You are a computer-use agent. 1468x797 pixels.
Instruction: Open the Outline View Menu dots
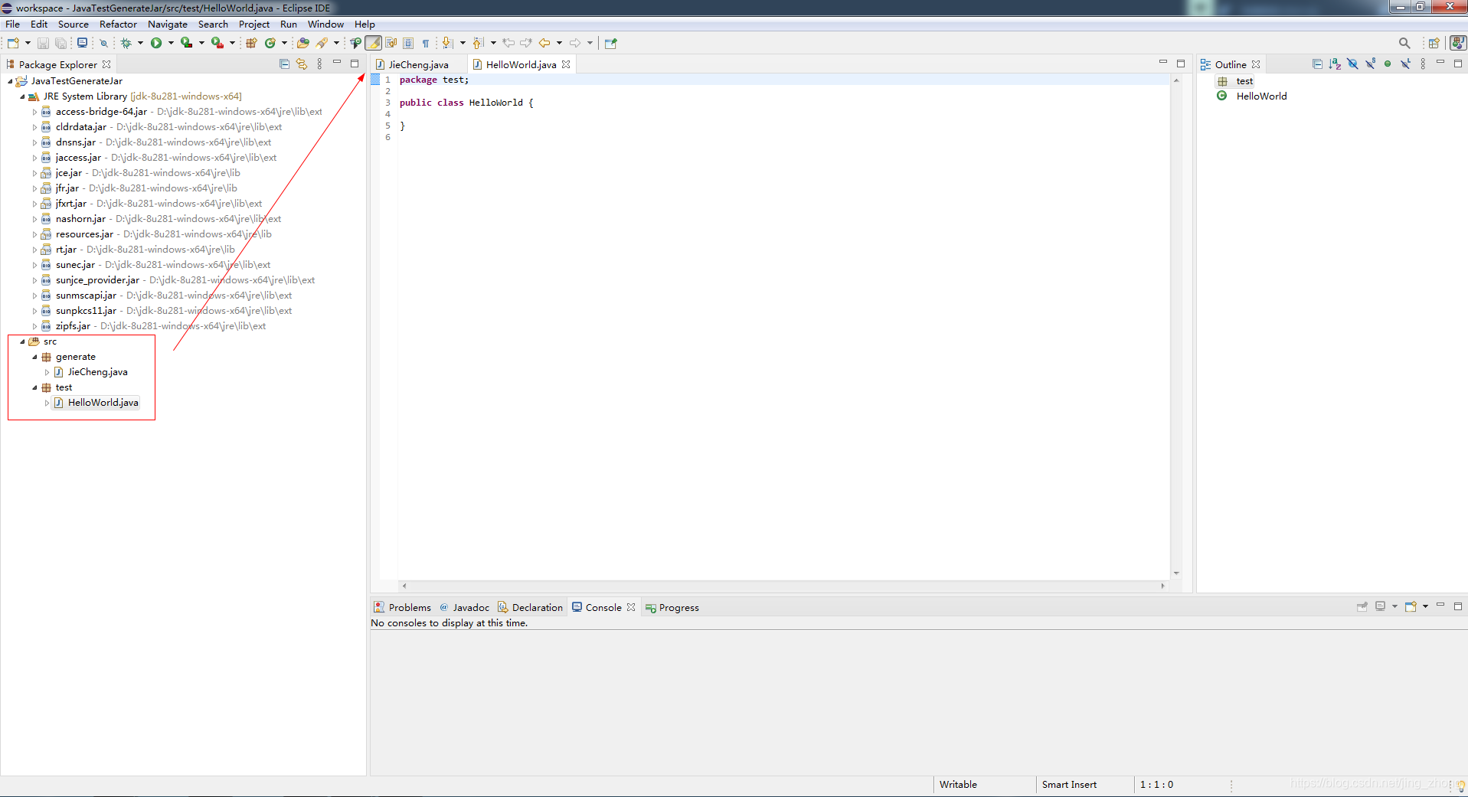[1423, 64]
